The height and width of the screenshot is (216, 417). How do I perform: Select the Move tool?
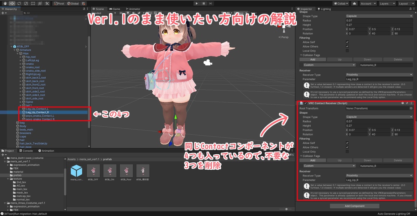point(12,3)
